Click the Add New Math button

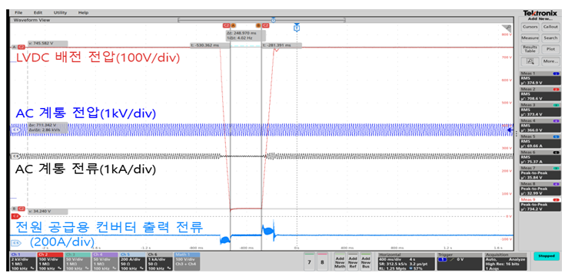340,263
